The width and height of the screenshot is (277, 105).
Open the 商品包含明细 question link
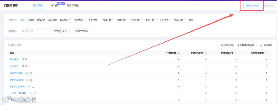17,73
